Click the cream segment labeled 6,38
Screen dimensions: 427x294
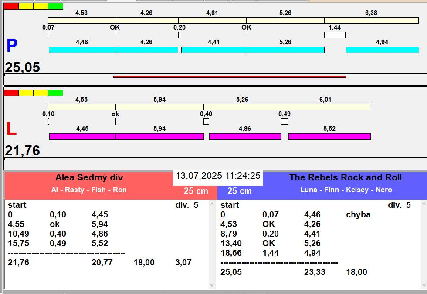(x=371, y=20)
